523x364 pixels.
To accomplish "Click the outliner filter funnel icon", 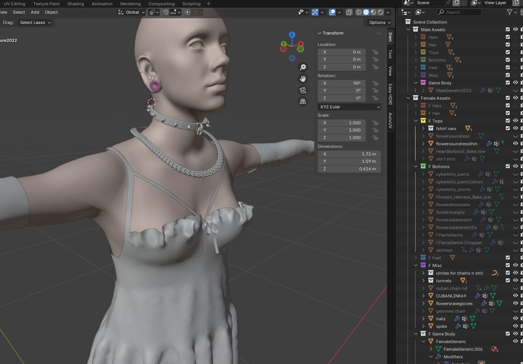I will pyautogui.click(x=509, y=12).
